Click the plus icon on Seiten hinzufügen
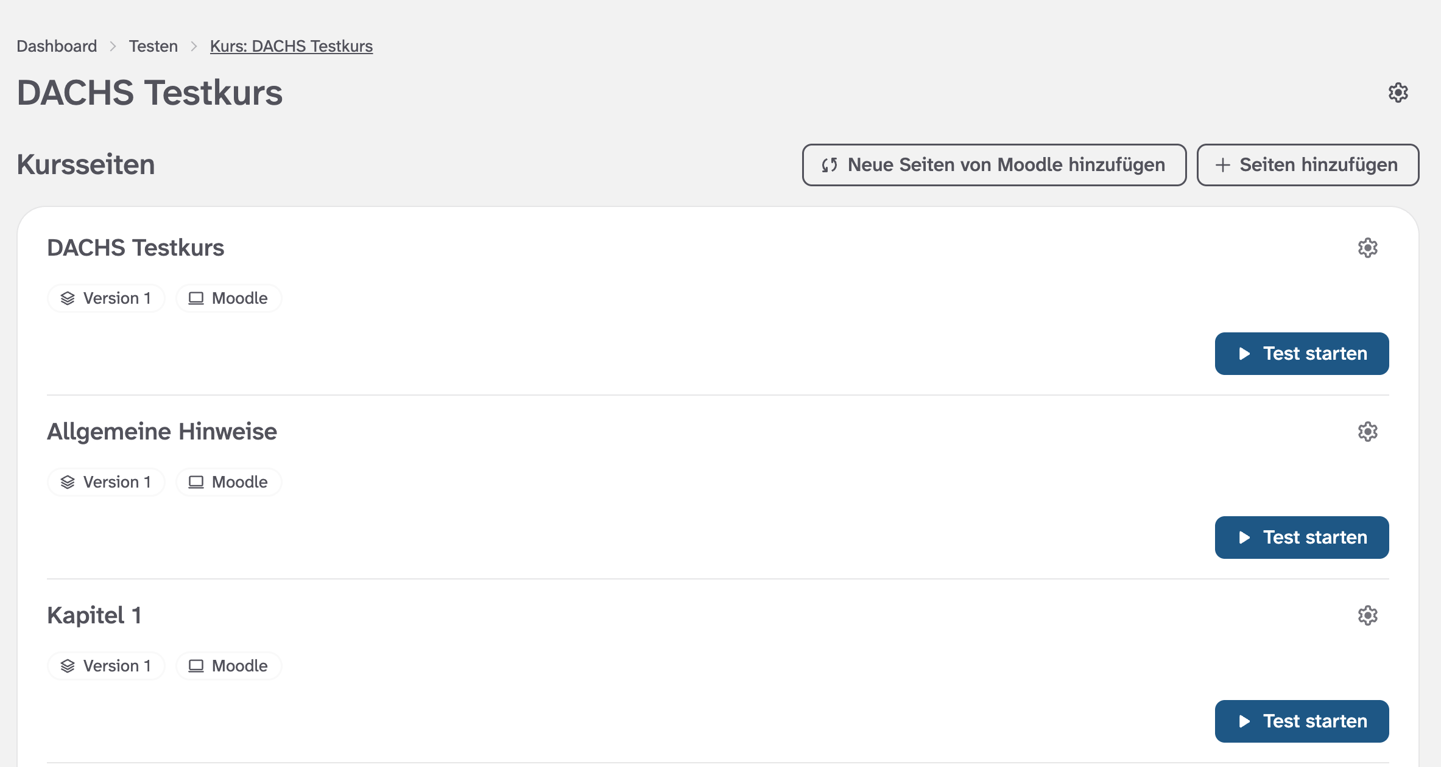This screenshot has width=1441, height=767. [1222, 165]
